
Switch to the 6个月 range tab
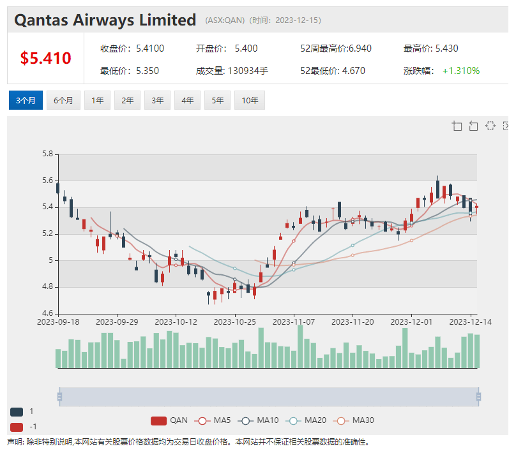click(x=63, y=100)
